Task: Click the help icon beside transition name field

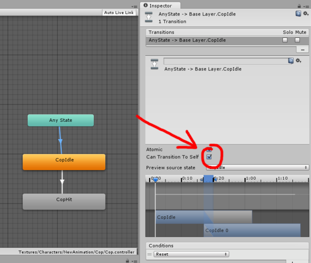Action: [x=291, y=61]
